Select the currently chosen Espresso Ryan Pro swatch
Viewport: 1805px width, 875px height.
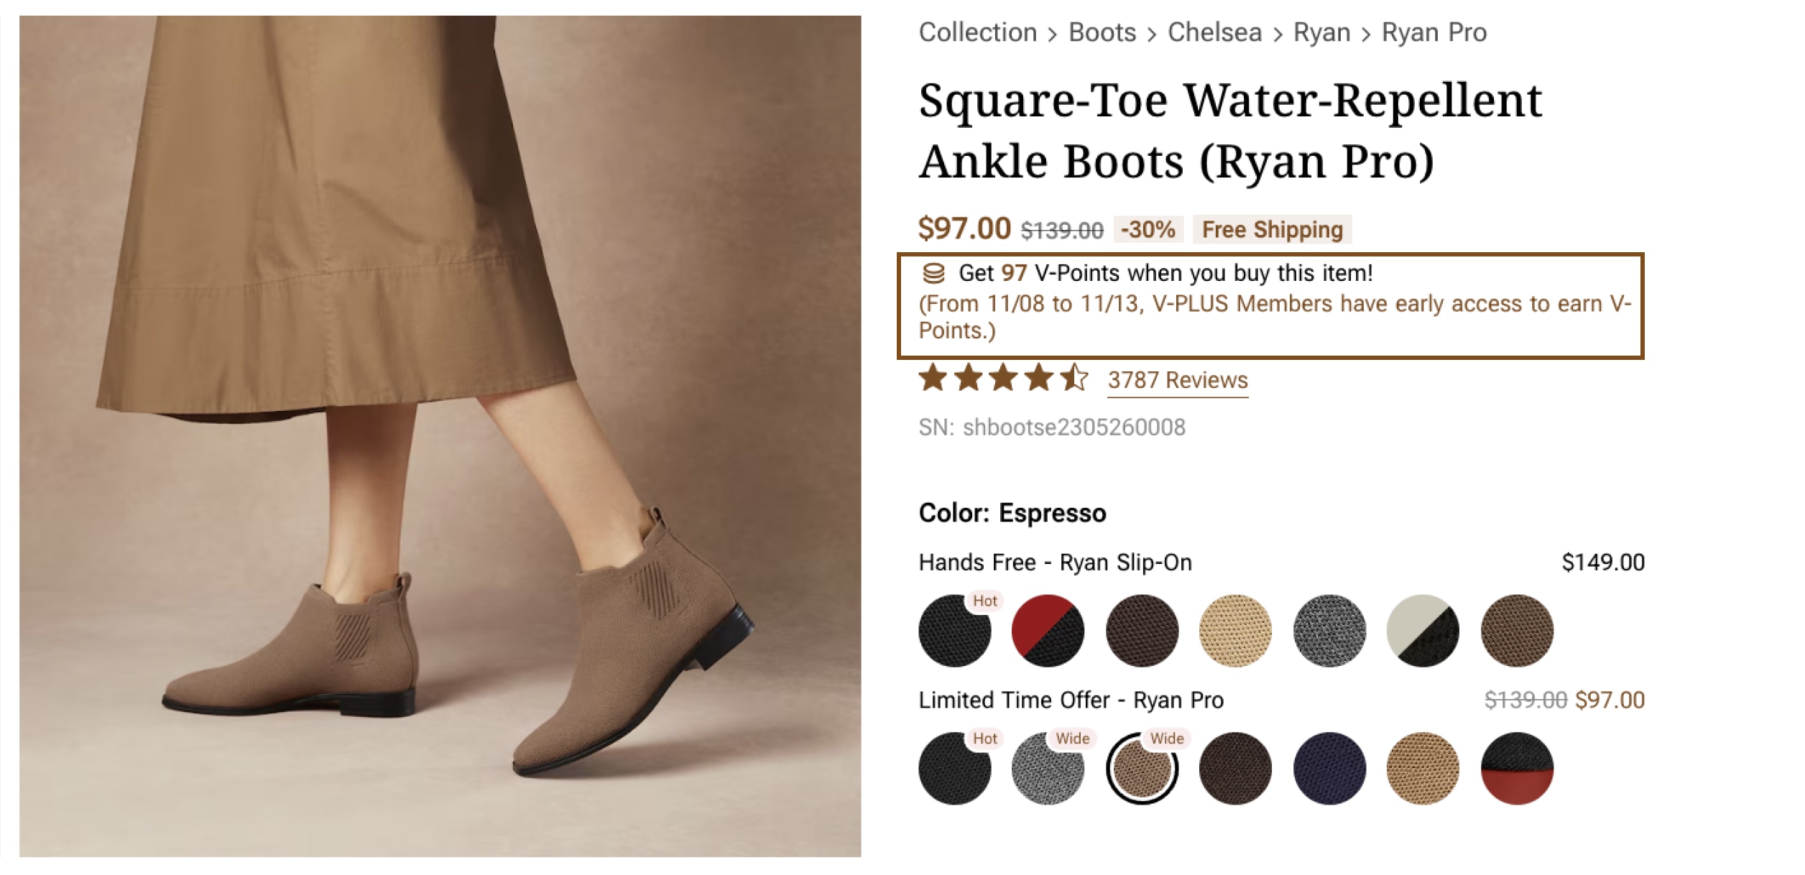(1142, 769)
